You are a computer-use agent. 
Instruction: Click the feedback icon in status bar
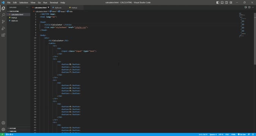click(249, 134)
